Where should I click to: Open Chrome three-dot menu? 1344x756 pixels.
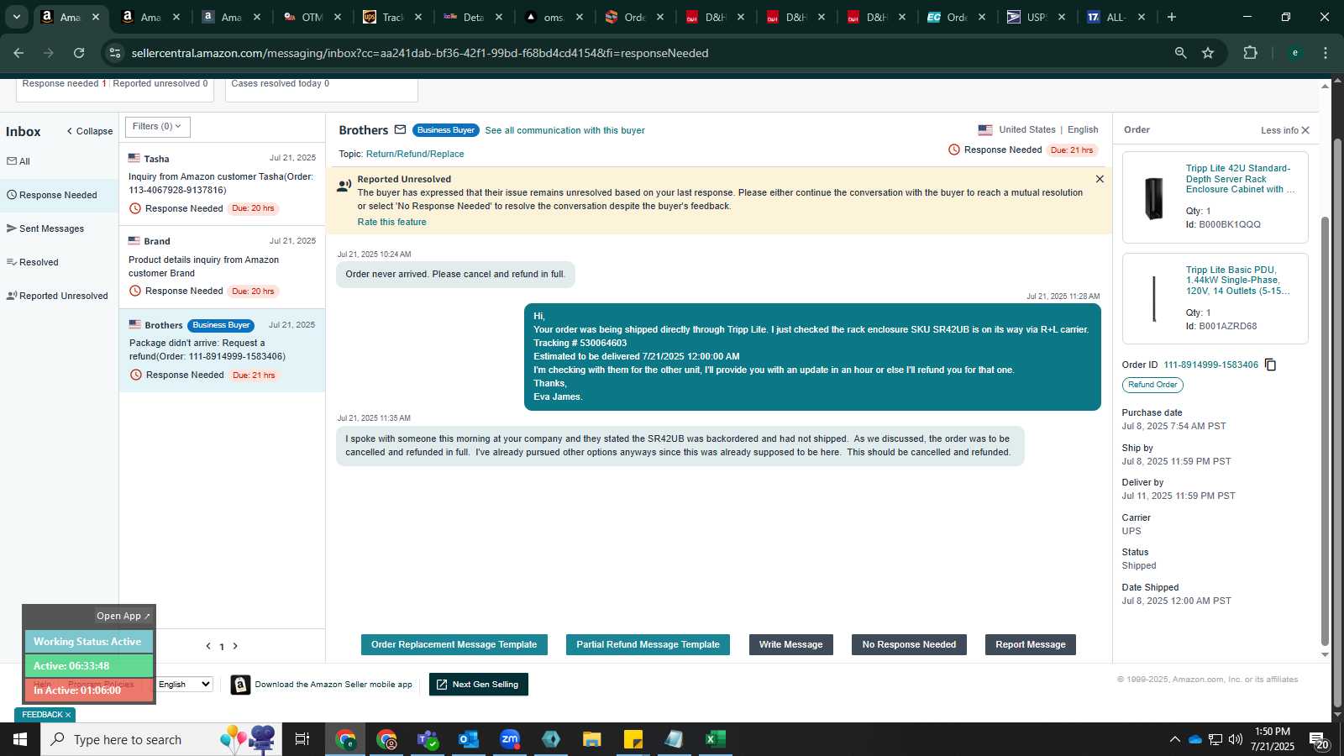1326,53
